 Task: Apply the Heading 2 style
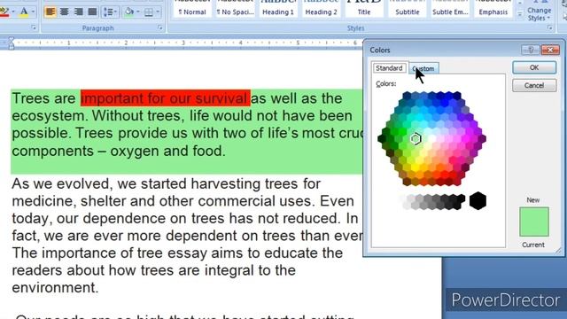[321, 9]
